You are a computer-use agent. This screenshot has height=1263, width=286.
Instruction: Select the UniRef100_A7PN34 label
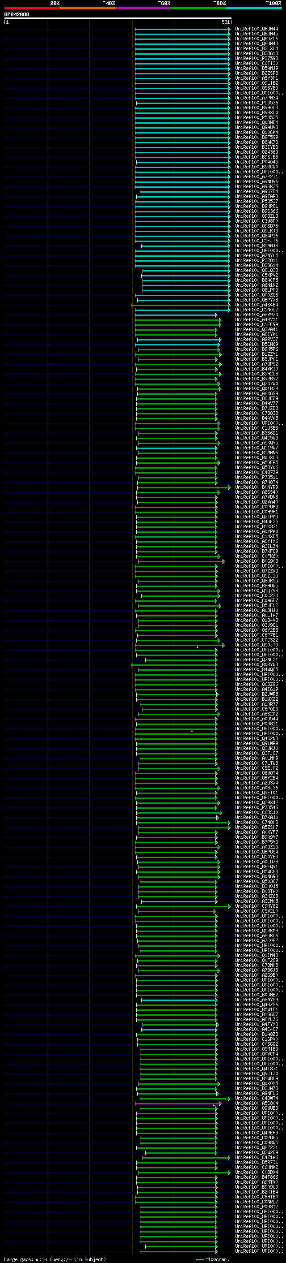pyautogui.click(x=257, y=98)
